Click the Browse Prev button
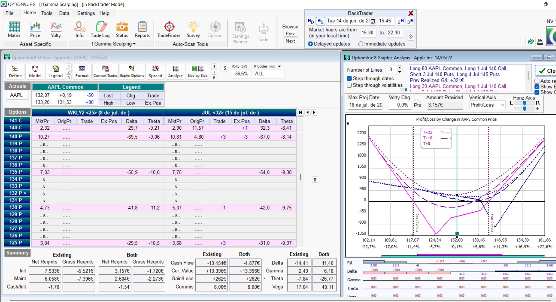 pyautogui.click(x=290, y=33)
